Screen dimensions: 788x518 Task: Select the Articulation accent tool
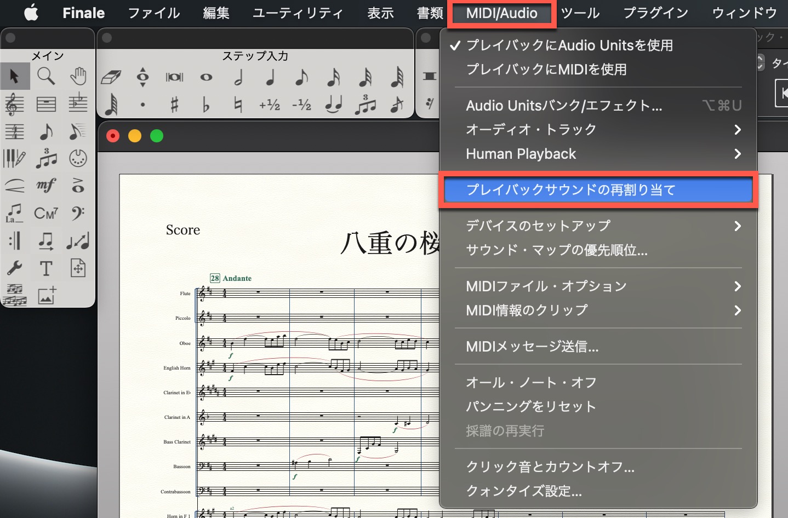[x=78, y=186]
